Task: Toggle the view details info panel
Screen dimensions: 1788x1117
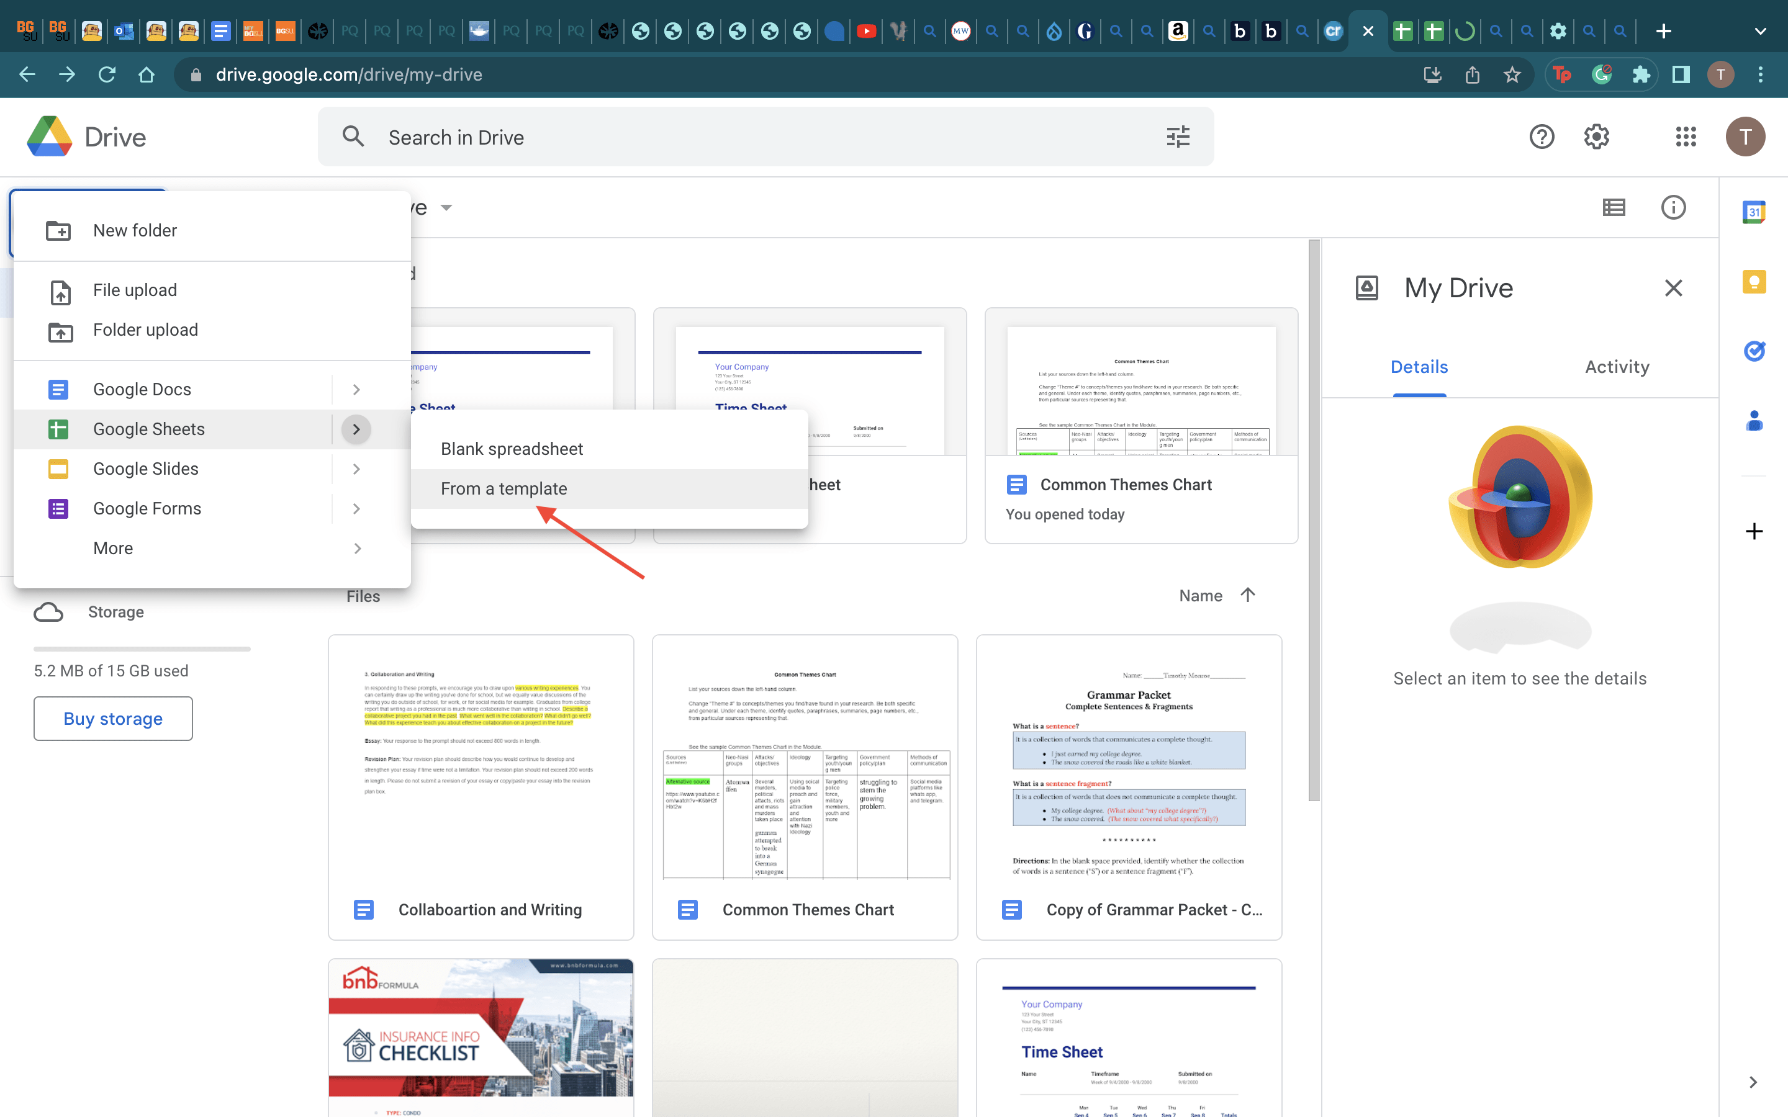Action: [1673, 208]
